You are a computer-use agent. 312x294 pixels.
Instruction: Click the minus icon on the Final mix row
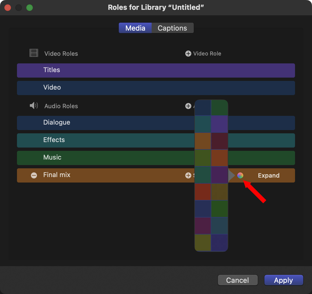point(34,175)
